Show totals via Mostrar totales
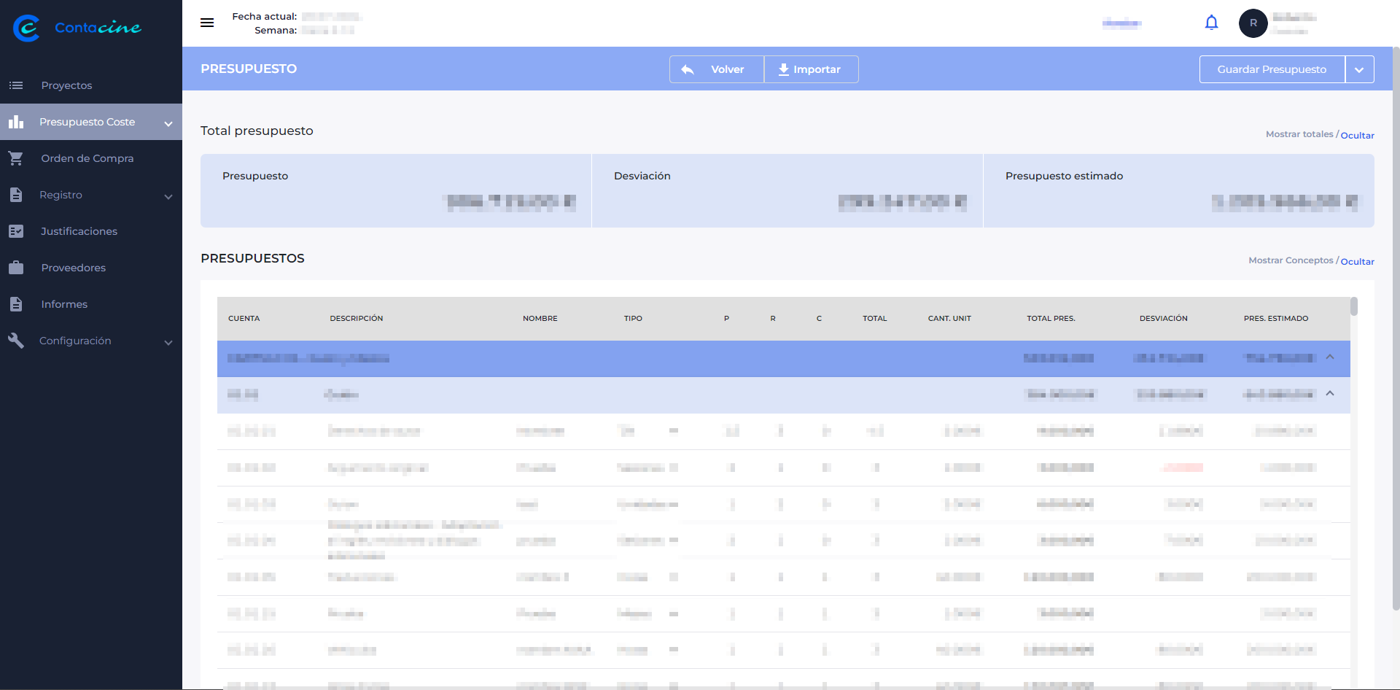Screen dimensions: 1400x690 [1299, 134]
